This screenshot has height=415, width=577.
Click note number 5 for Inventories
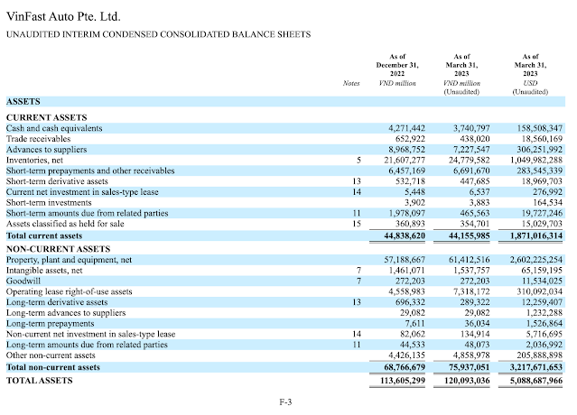358,161
